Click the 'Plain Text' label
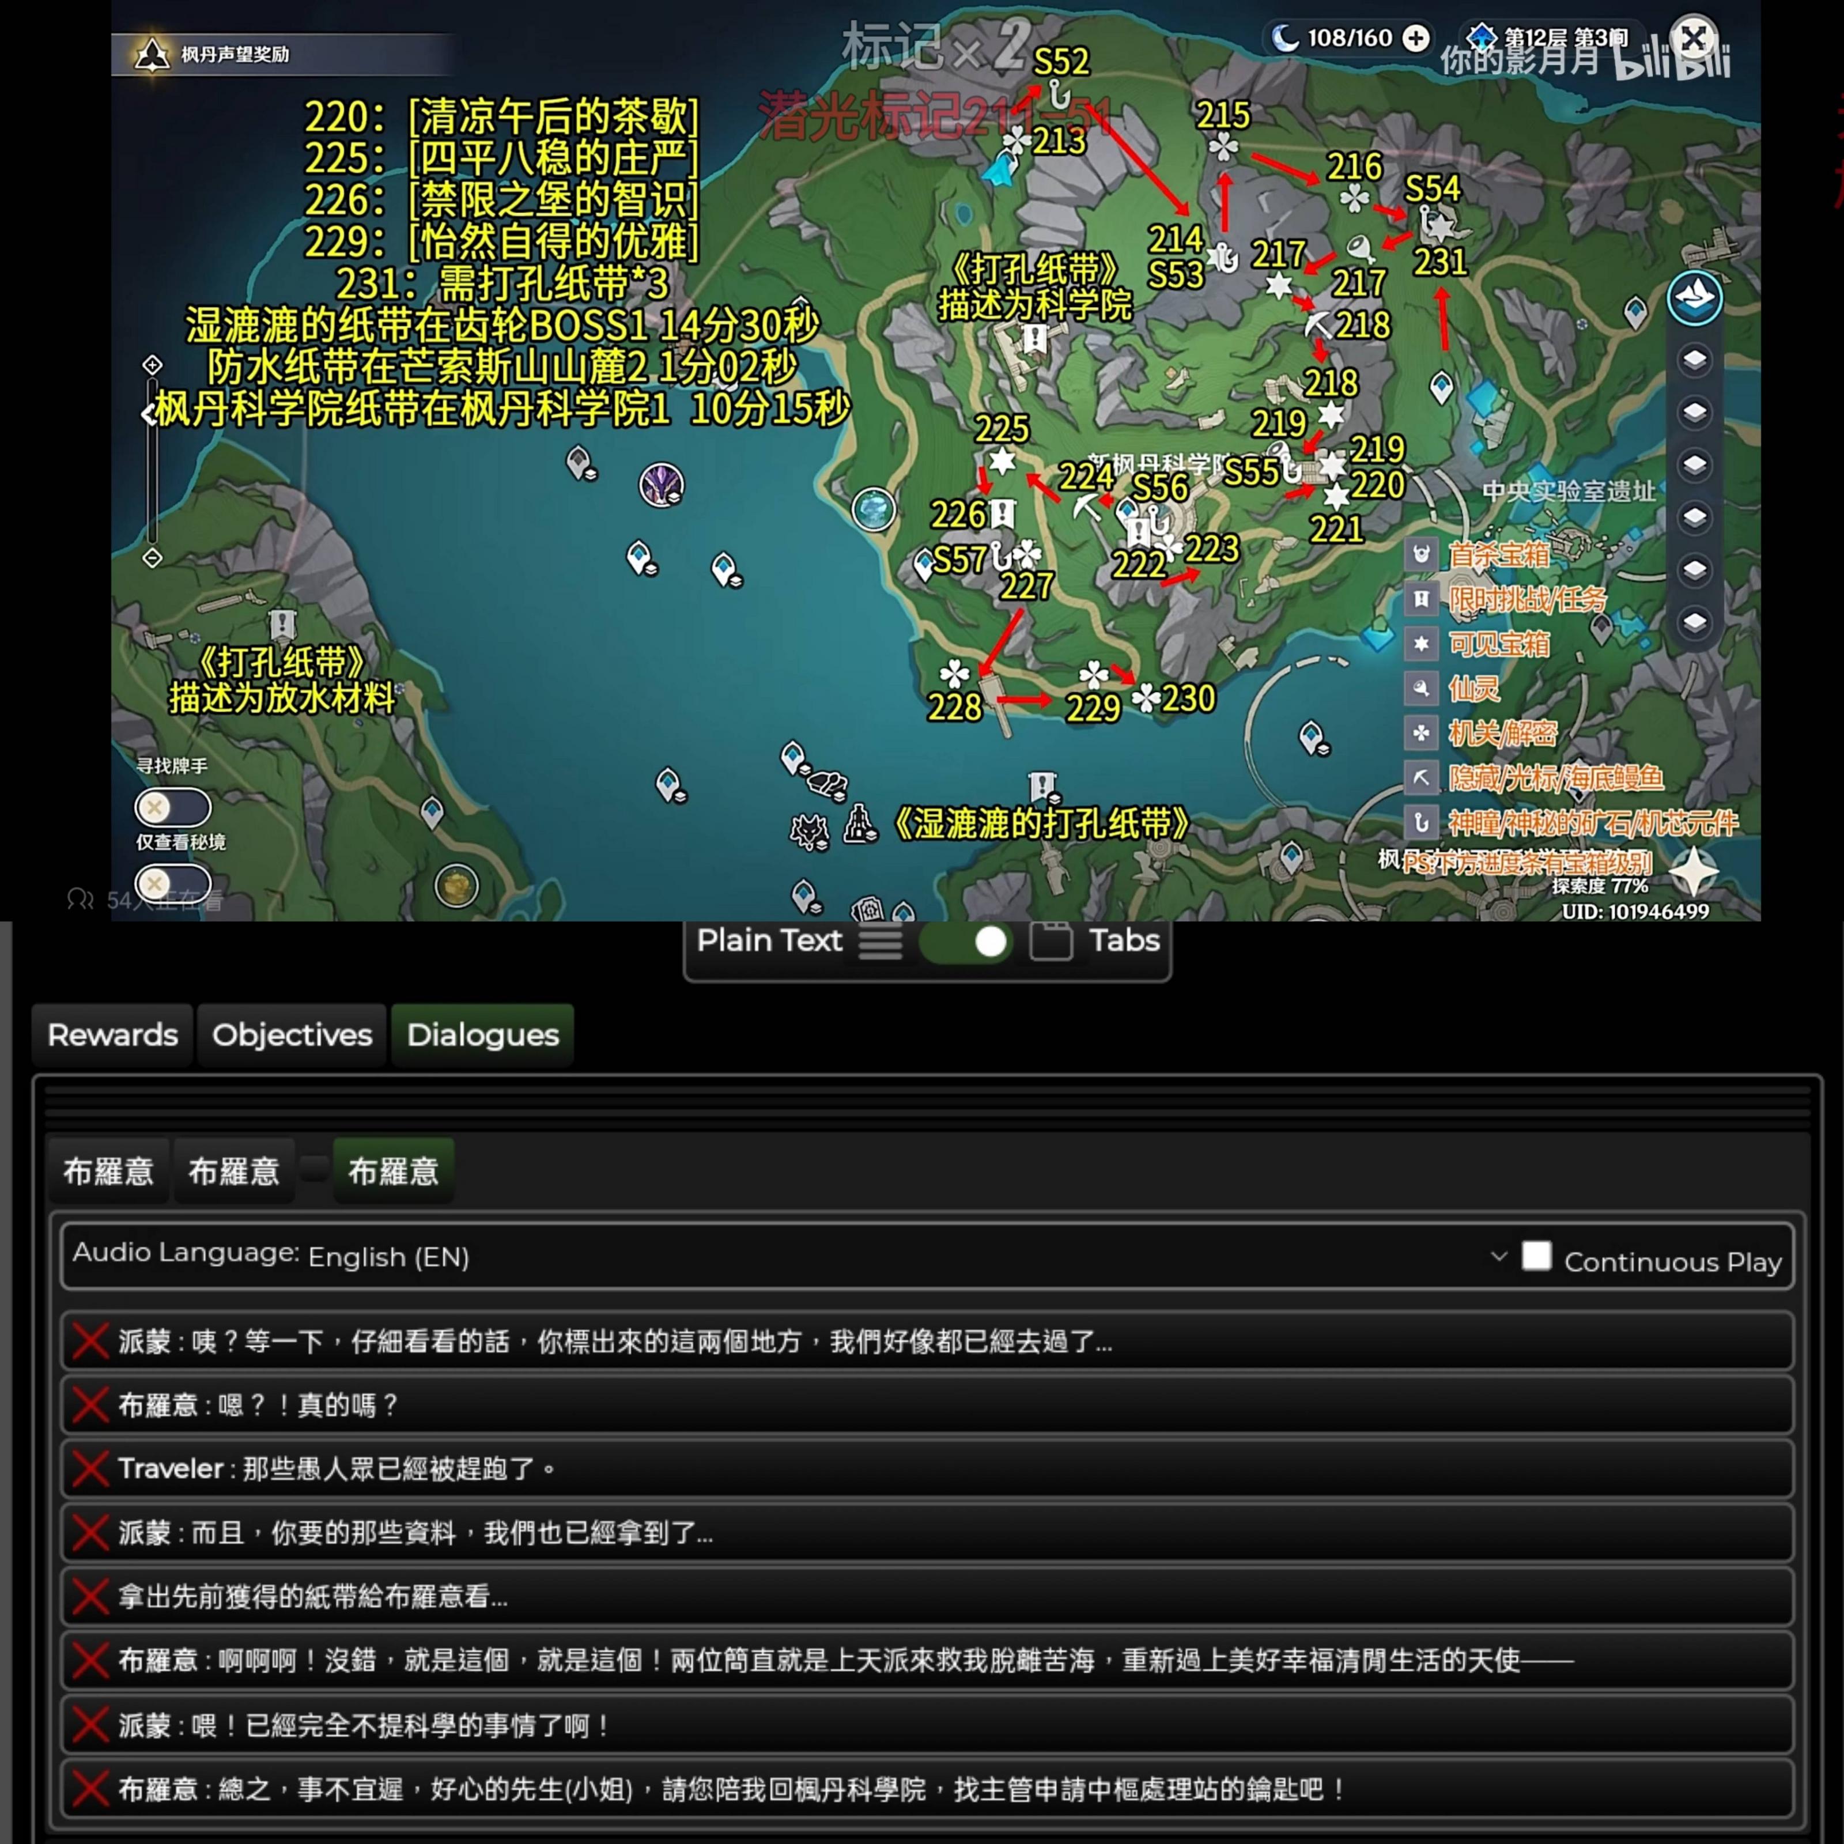This screenshot has width=1844, height=1844. coord(769,941)
